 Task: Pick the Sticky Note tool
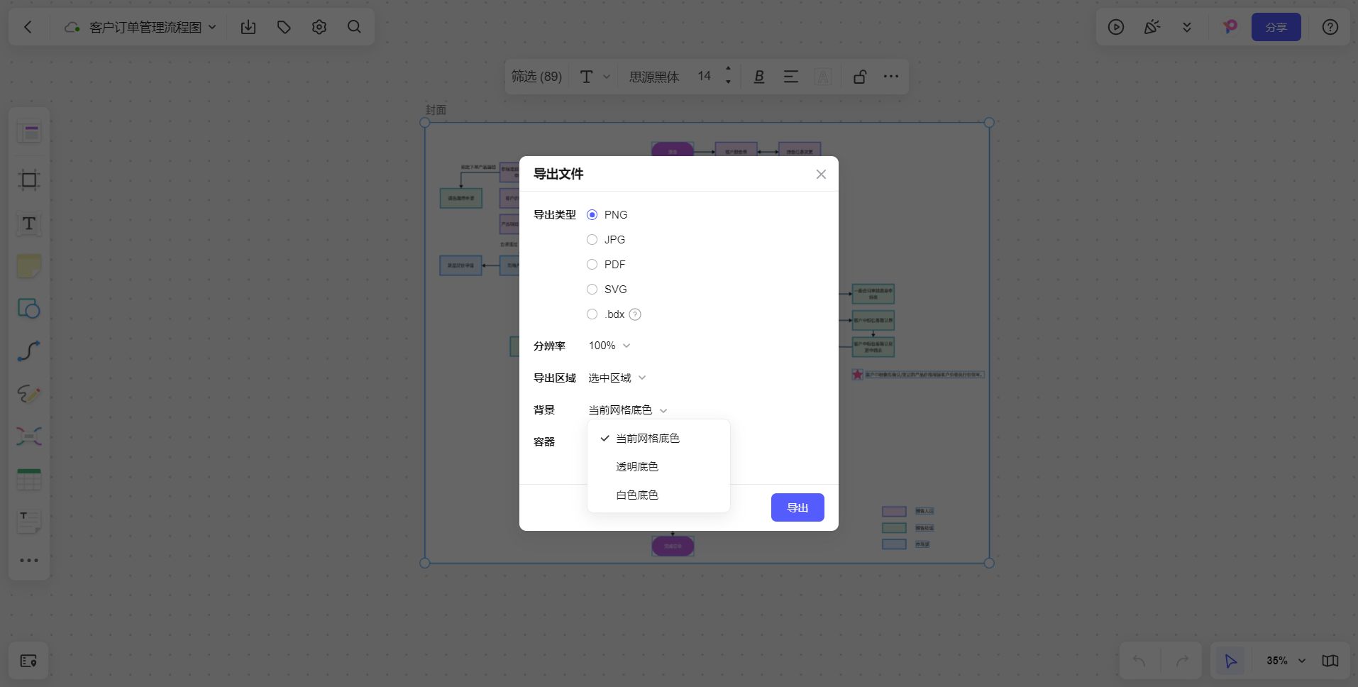click(x=29, y=266)
